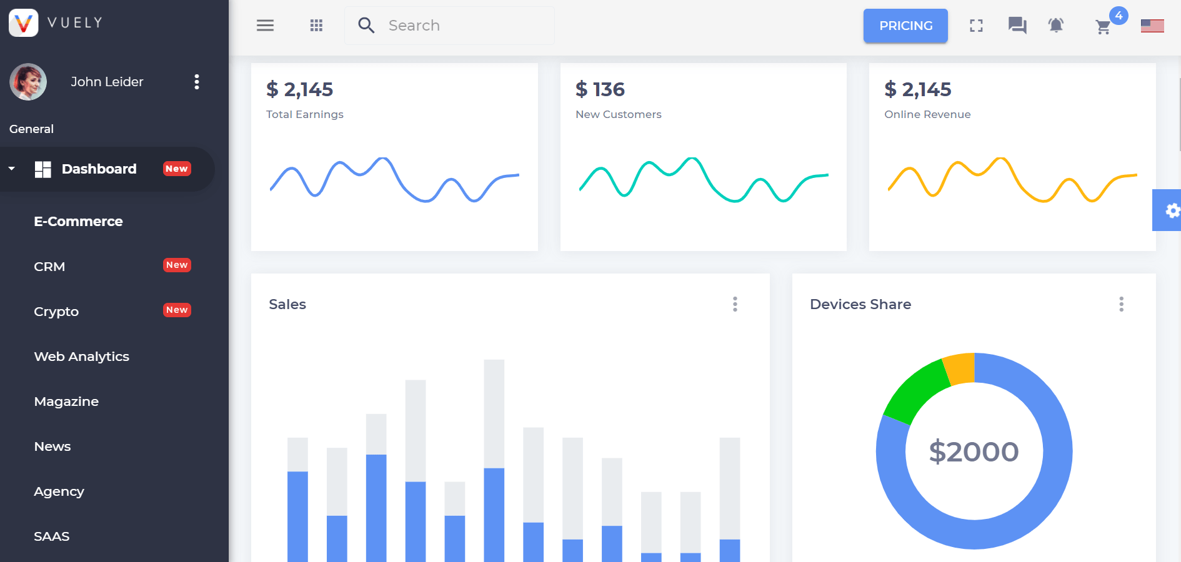
Task: Navigate to E-Commerce in the sidebar
Action: point(78,221)
